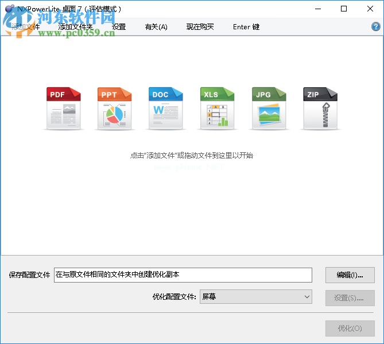Select the Enter 键 menu item
The height and width of the screenshot is (344, 384).
pyautogui.click(x=246, y=27)
